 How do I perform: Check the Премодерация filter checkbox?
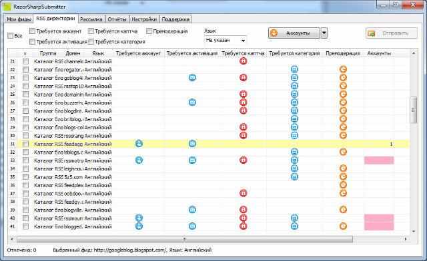click(149, 31)
